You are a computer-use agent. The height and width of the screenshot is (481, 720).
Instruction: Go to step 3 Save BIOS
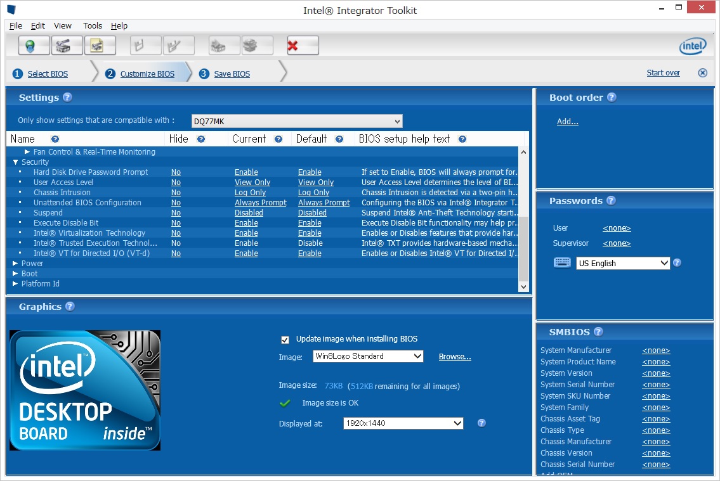point(232,74)
